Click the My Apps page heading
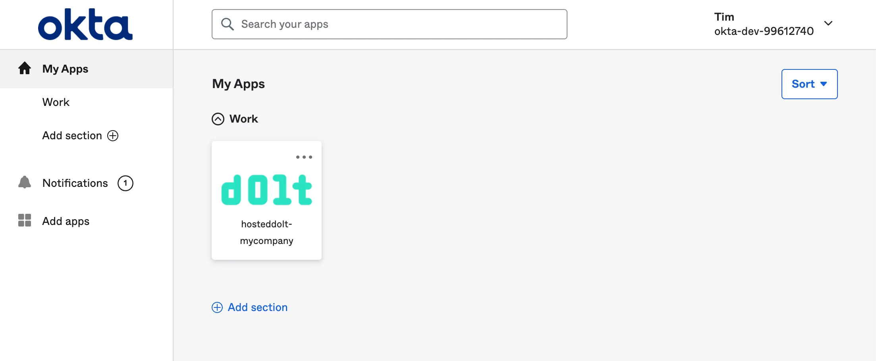This screenshot has width=876, height=361. point(238,84)
